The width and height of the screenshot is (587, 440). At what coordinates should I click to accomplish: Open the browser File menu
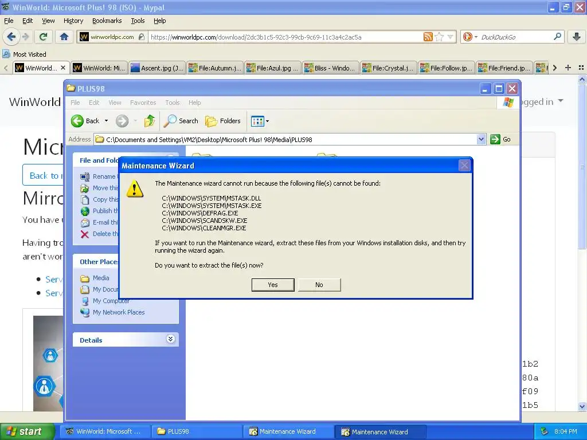[x=9, y=21]
